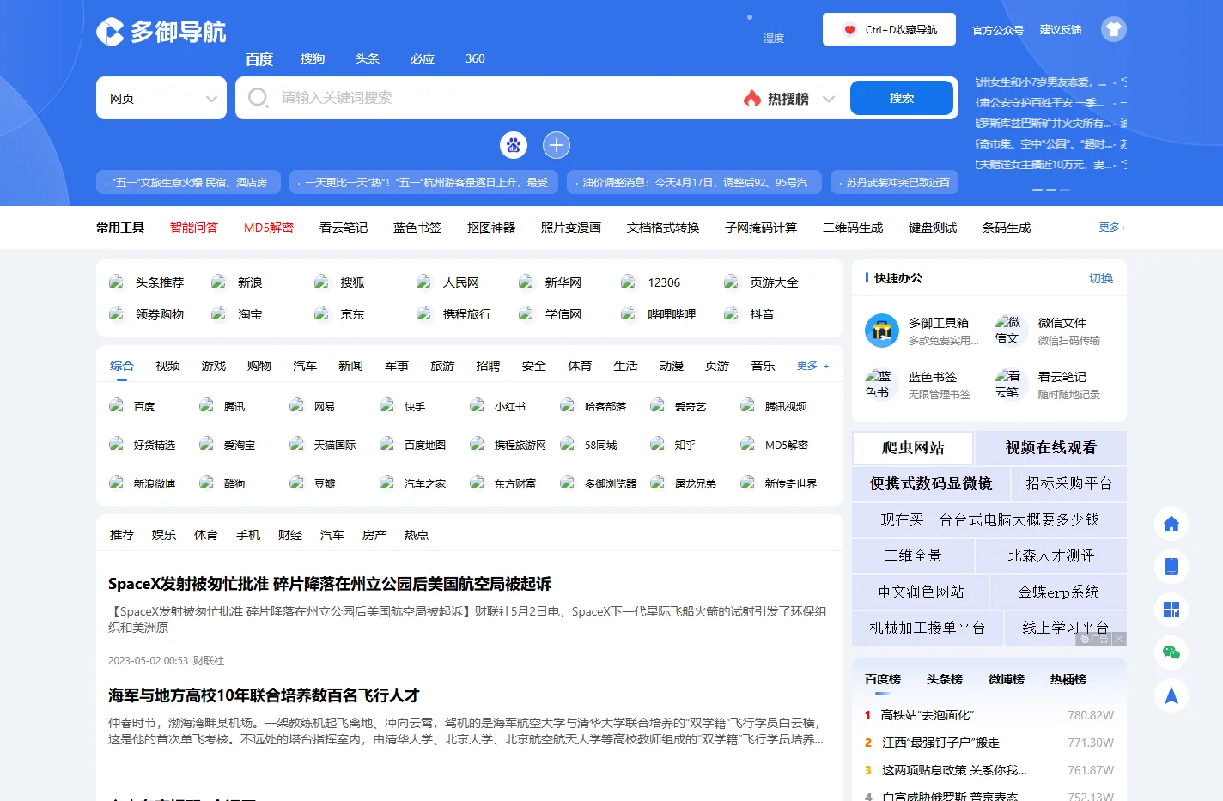Click the home icon in the side toolbar
The height and width of the screenshot is (801, 1223).
1171,524
